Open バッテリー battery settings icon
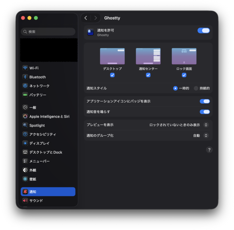 25,95
